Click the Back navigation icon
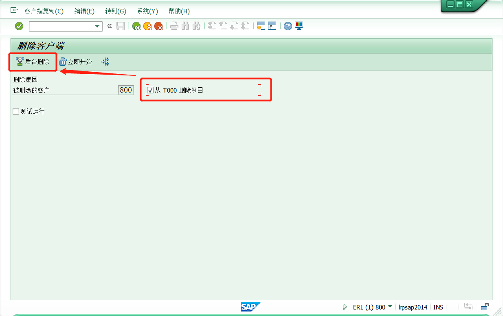Image resolution: width=503 pixels, height=316 pixels. [136, 26]
